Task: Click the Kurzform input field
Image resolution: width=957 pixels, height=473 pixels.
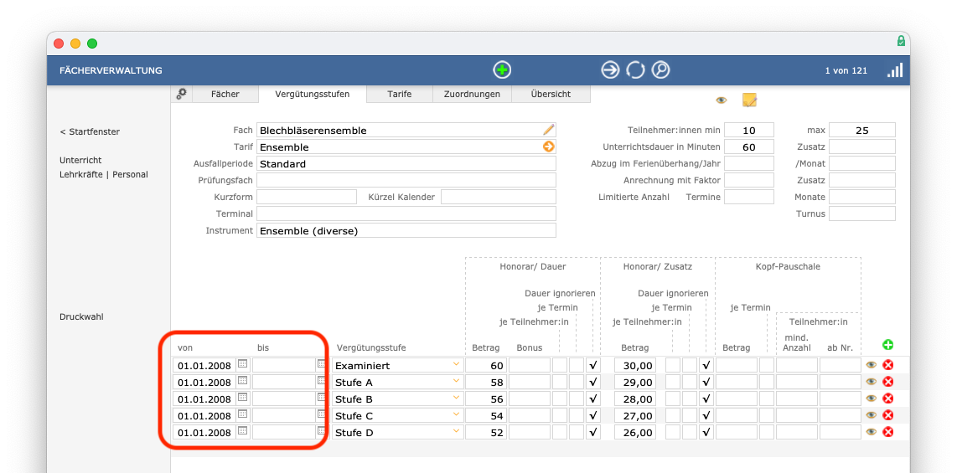Action: click(307, 197)
